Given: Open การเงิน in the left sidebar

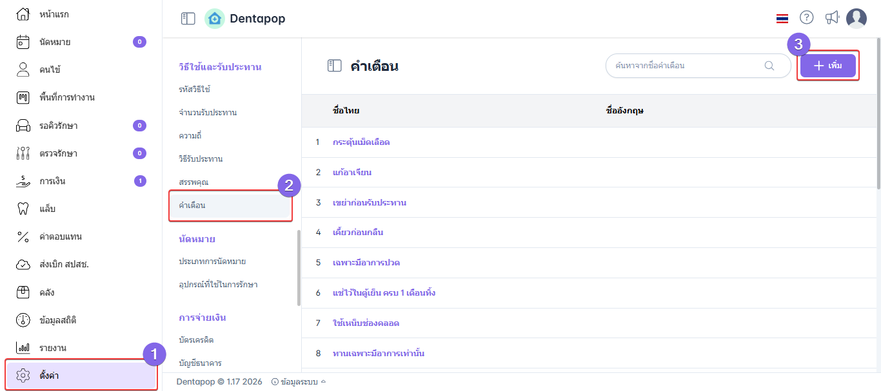Looking at the screenshot, I should pos(52,181).
